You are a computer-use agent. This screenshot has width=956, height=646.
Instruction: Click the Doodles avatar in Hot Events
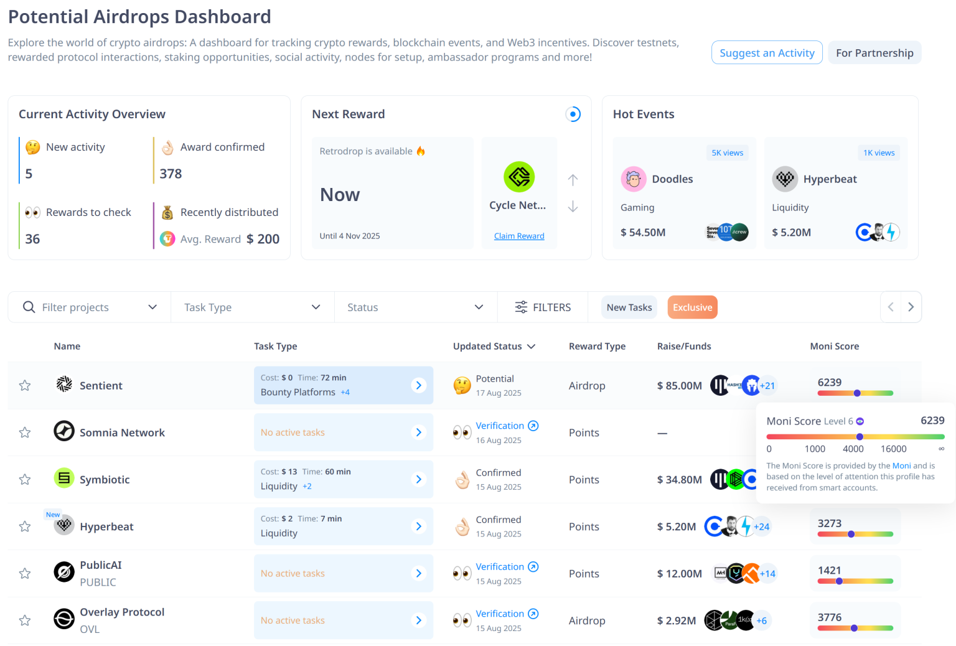633,179
